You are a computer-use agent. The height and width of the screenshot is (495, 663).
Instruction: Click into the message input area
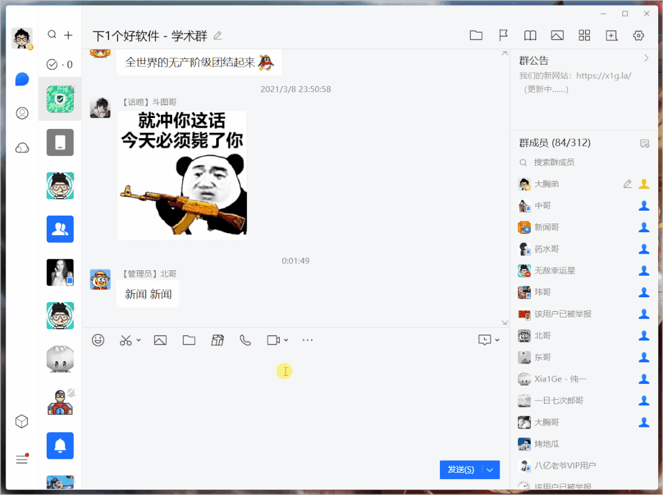[295, 403]
